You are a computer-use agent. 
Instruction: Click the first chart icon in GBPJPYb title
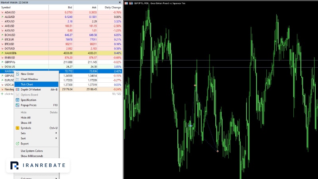pyautogui.click(x=126, y=3)
